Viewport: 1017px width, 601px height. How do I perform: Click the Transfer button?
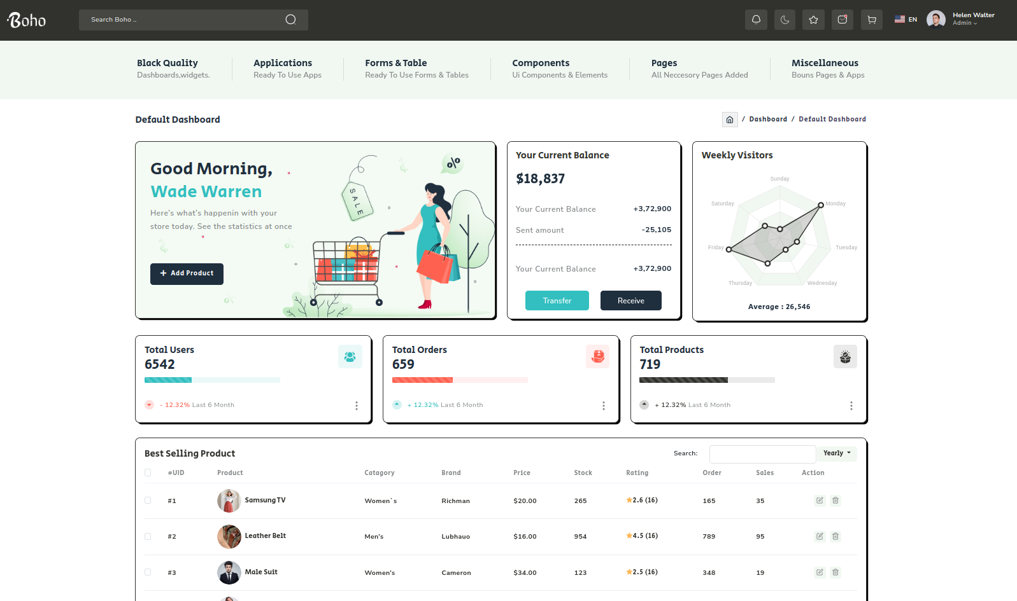click(x=557, y=301)
